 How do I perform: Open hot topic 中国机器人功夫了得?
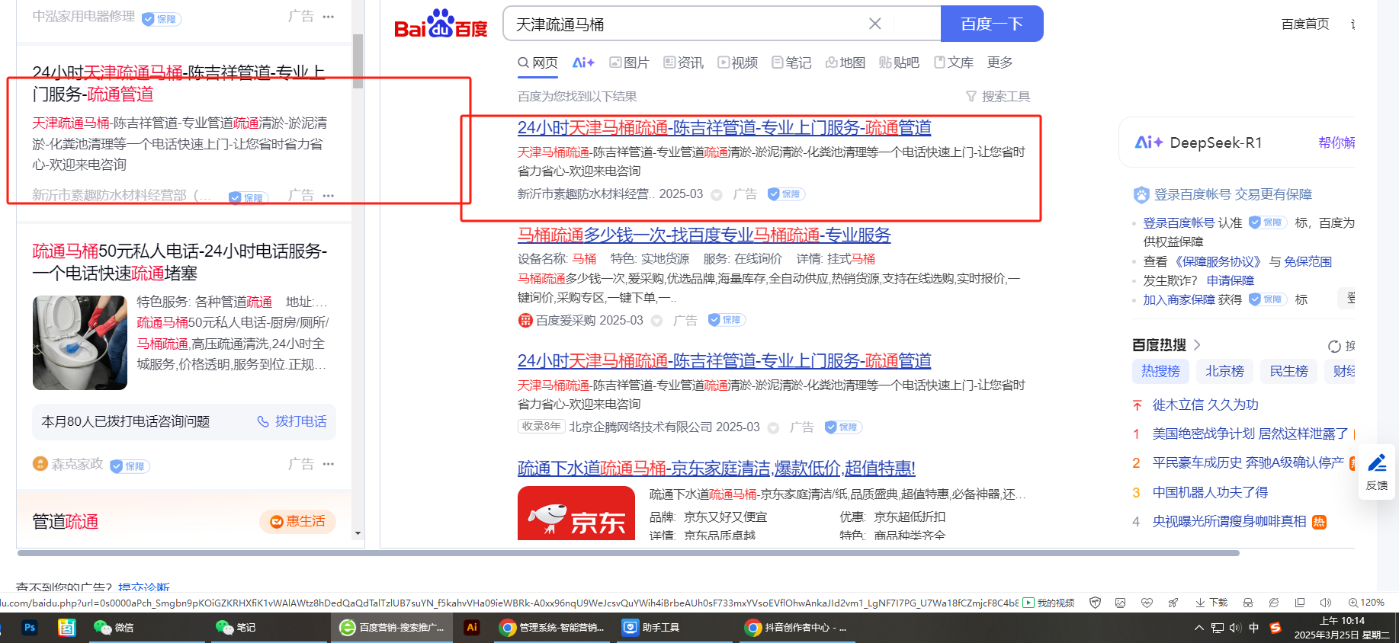click(1210, 493)
